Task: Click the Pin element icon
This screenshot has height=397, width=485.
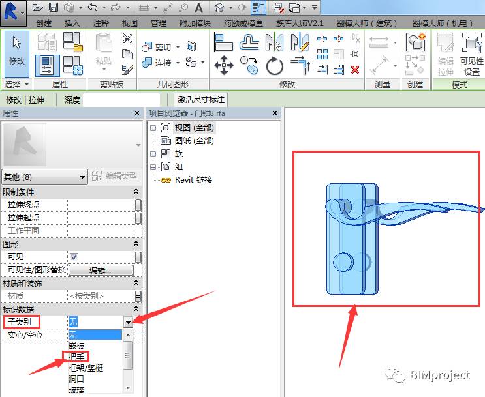Action: (355, 54)
